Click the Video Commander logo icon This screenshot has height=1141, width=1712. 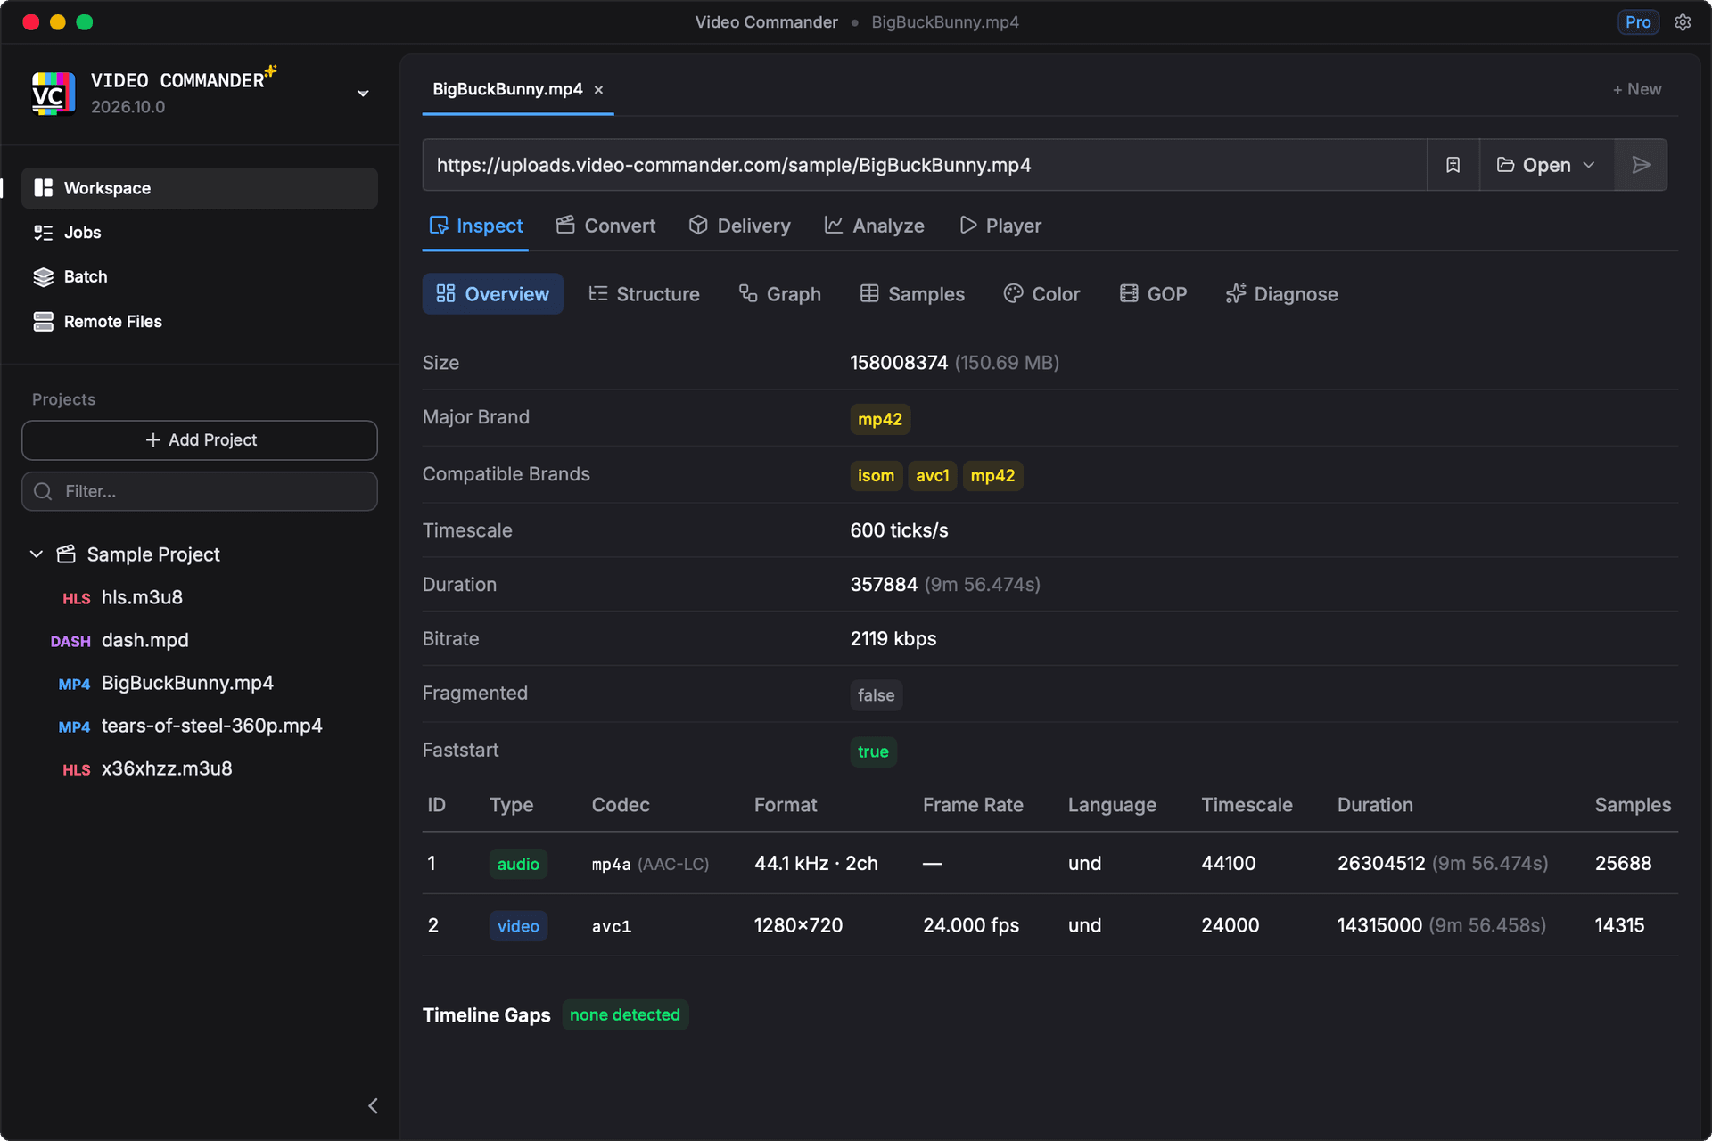click(x=53, y=94)
